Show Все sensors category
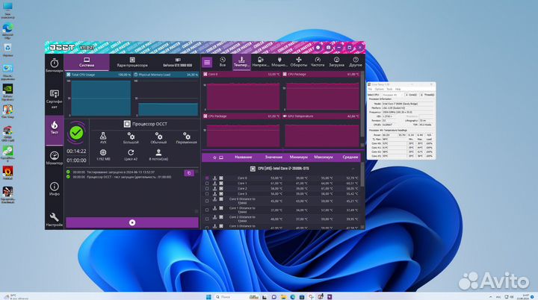538x300 pixels. [x=223, y=62]
